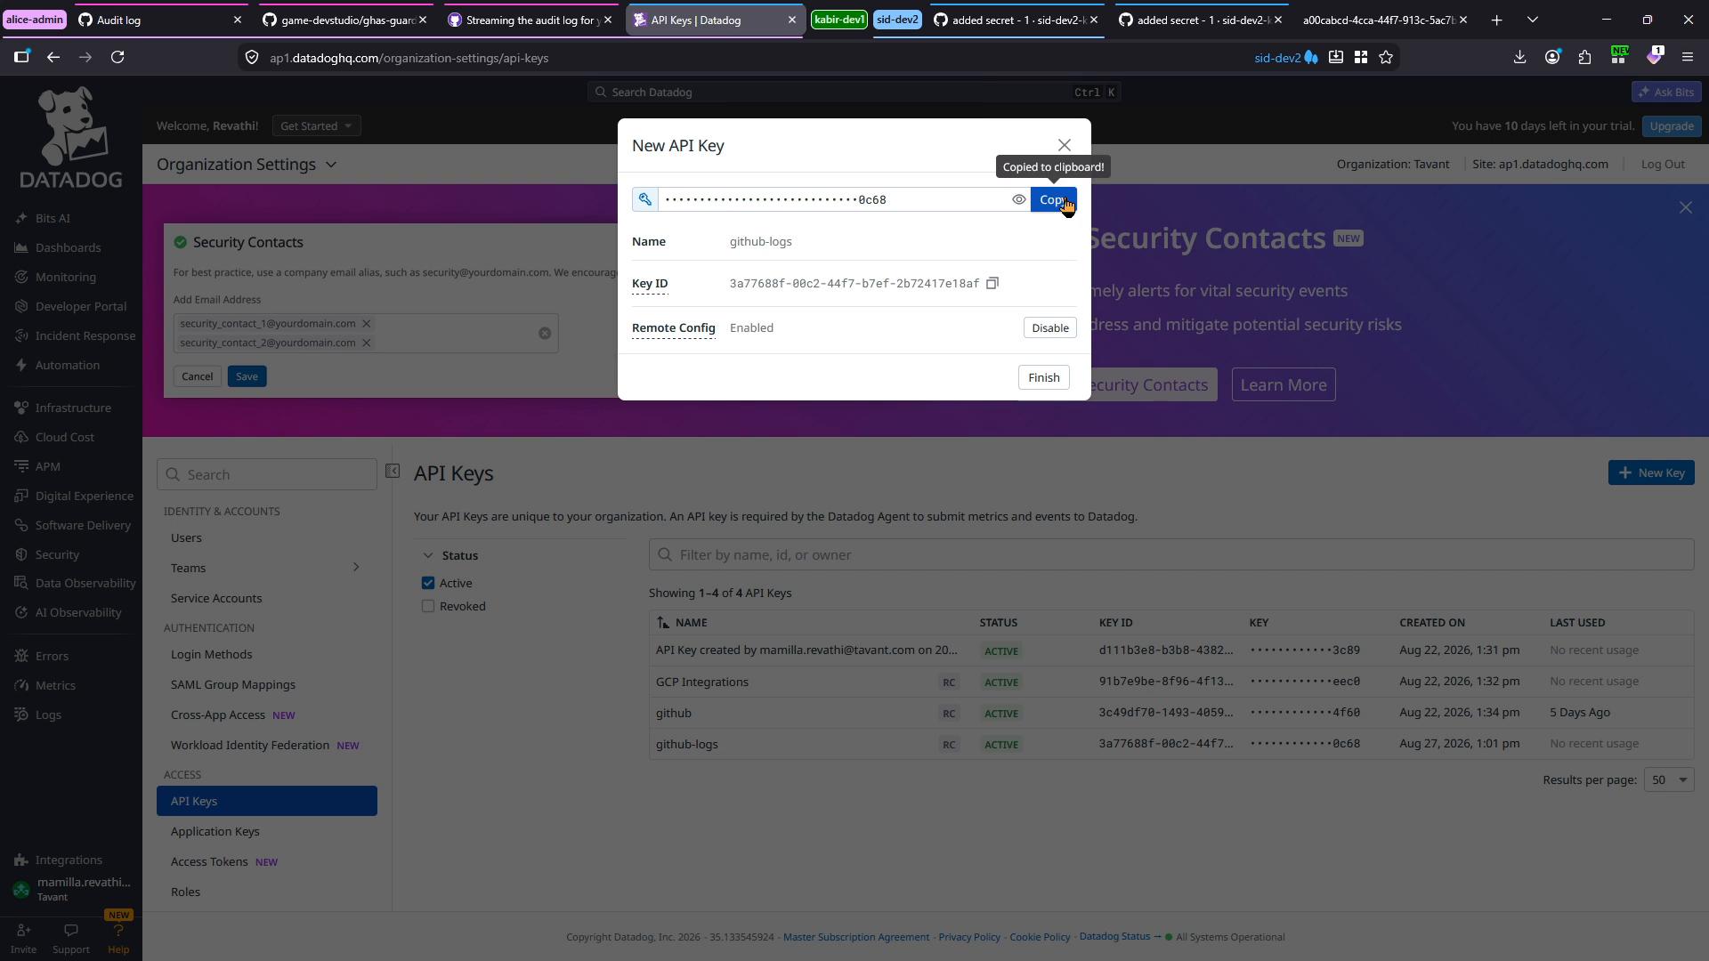Image resolution: width=1709 pixels, height=961 pixels.
Task: Open Metrics in sidebar
Action: click(55, 685)
